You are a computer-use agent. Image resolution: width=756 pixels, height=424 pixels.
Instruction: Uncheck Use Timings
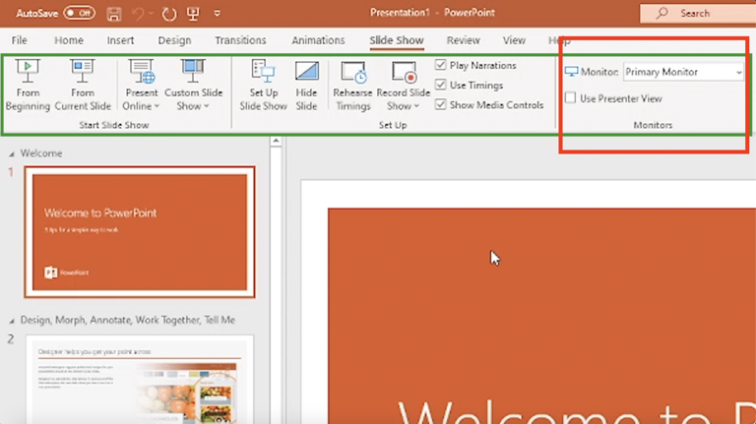click(x=441, y=85)
